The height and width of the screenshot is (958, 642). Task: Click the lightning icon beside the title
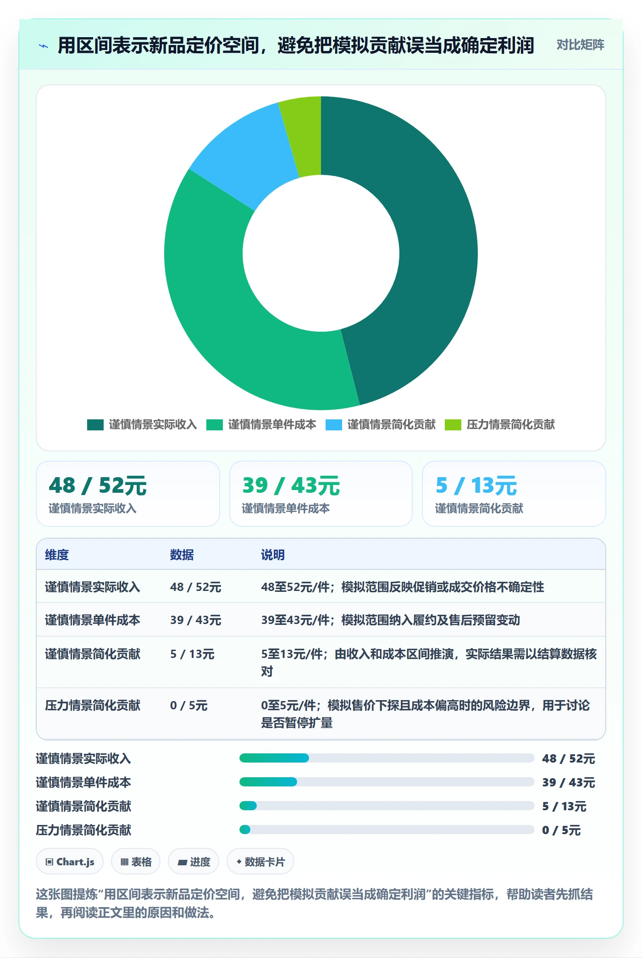pos(44,46)
